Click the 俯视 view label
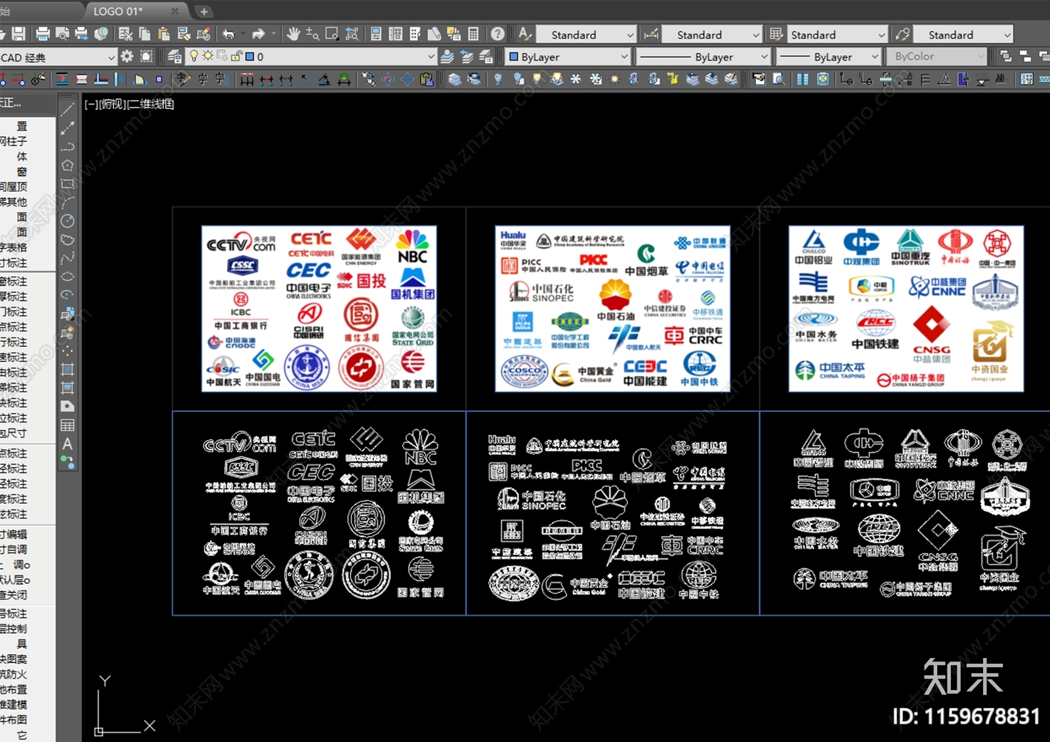1050x742 pixels. pos(111,104)
